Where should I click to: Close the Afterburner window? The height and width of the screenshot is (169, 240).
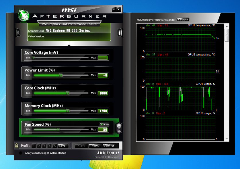[x=118, y=9]
